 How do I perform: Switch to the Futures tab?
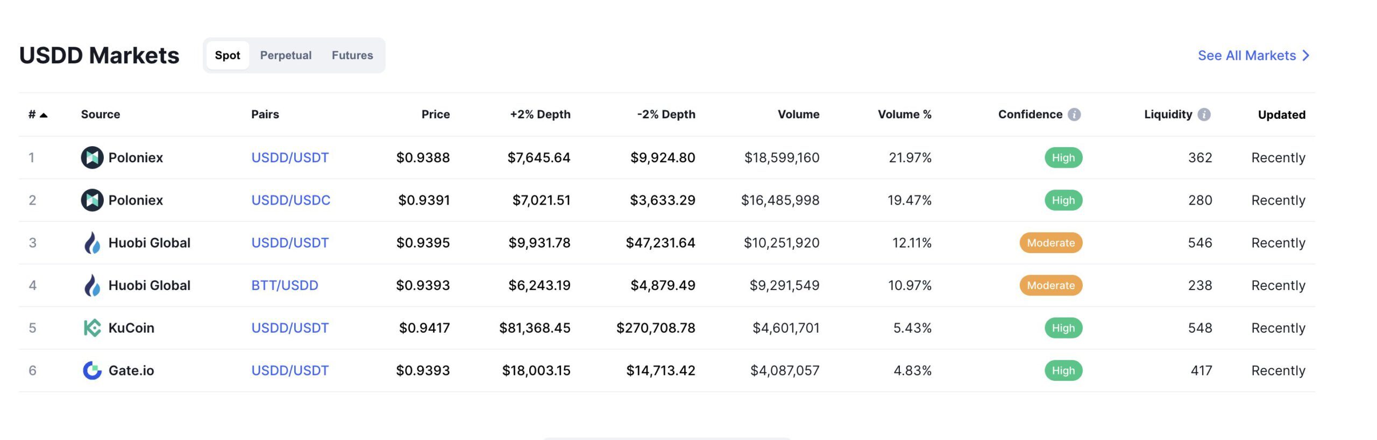(x=352, y=55)
